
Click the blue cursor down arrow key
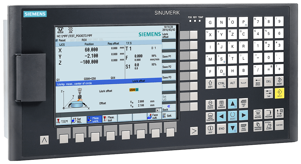click(x=232, y=128)
